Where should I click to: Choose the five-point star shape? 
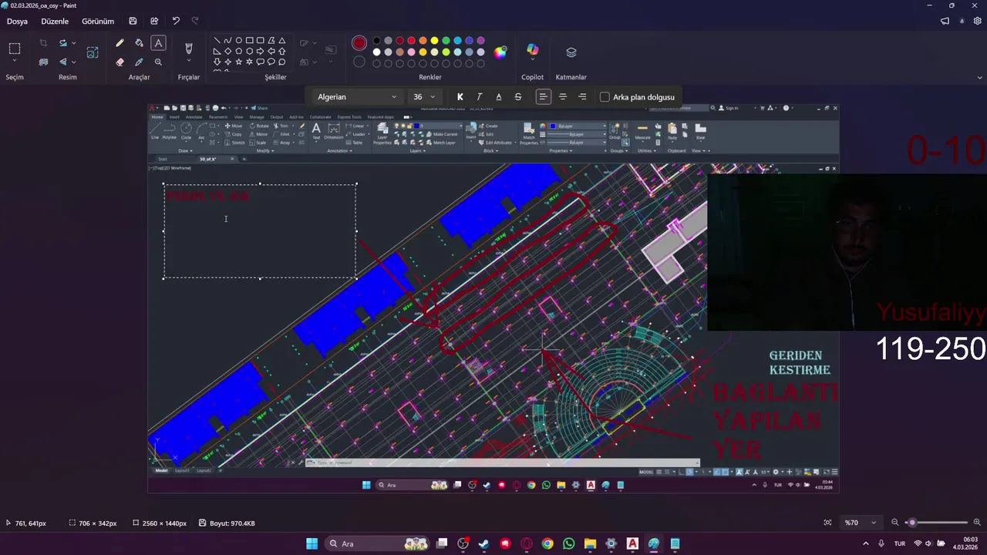(x=238, y=62)
